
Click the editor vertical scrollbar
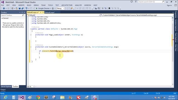tap(173, 52)
